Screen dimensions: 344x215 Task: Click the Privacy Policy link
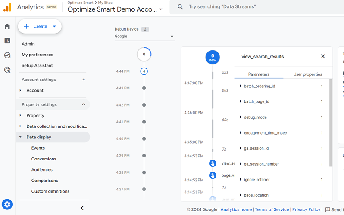[x=306, y=209]
